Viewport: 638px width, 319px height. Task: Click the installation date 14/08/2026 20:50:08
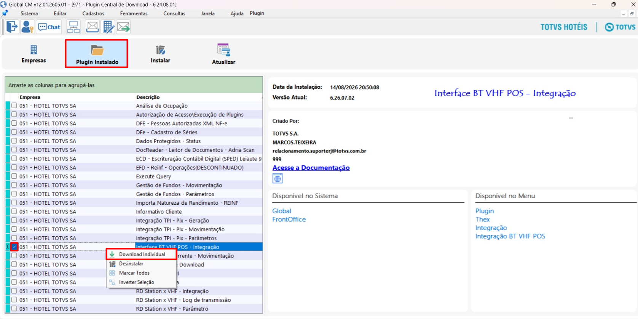click(354, 87)
